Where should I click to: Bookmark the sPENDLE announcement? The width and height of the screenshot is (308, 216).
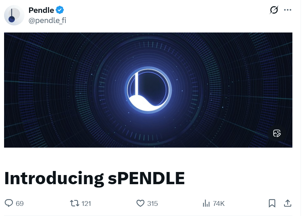271,203
